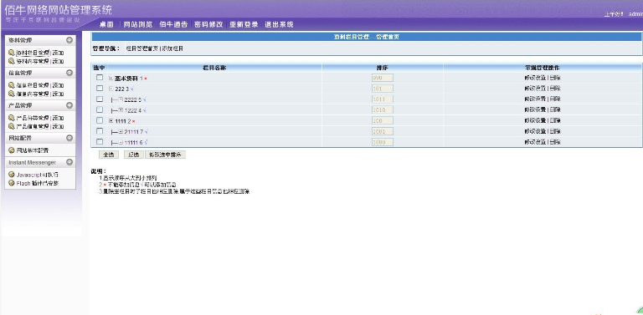The image size is (643, 315).
Task: Collapse the Instant Messenger sidebar section
Action: [x=69, y=162]
